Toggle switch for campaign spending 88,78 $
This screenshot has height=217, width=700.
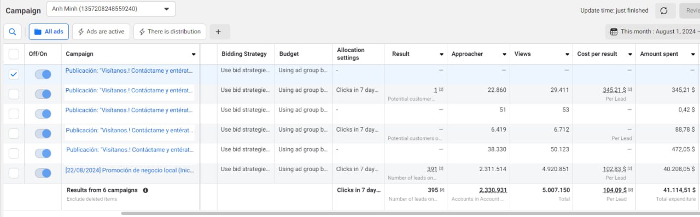43,133
